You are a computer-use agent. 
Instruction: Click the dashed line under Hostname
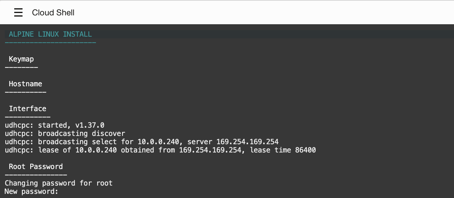pyautogui.click(x=25, y=93)
